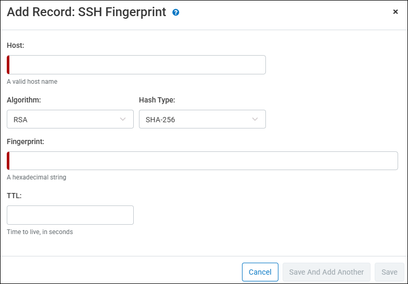The image size is (408, 284).
Task: Focus the Host input field
Action: point(136,65)
